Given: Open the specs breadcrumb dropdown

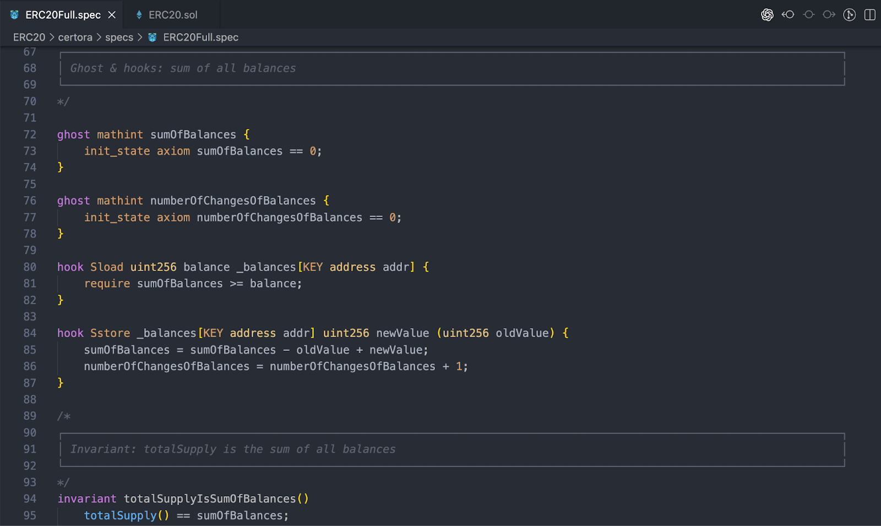Looking at the screenshot, I should 119,37.
